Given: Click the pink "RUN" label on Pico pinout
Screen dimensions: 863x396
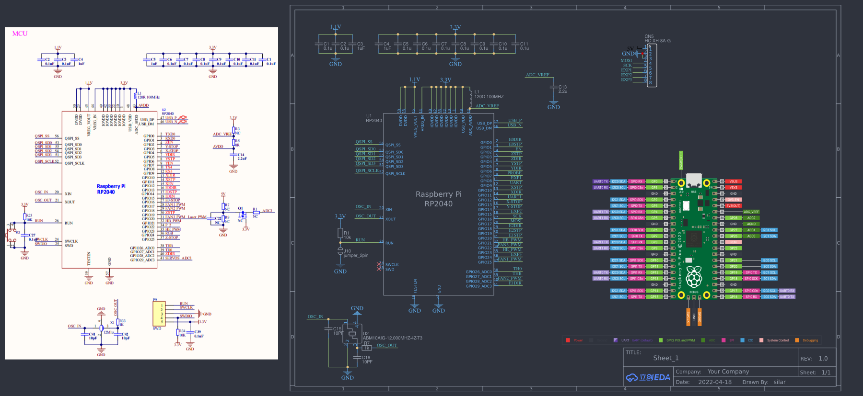Looking at the screenshot, I should coord(734,242).
